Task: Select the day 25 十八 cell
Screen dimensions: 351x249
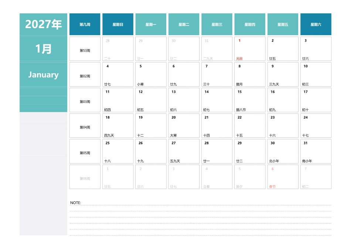Action: click(x=118, y=151)
